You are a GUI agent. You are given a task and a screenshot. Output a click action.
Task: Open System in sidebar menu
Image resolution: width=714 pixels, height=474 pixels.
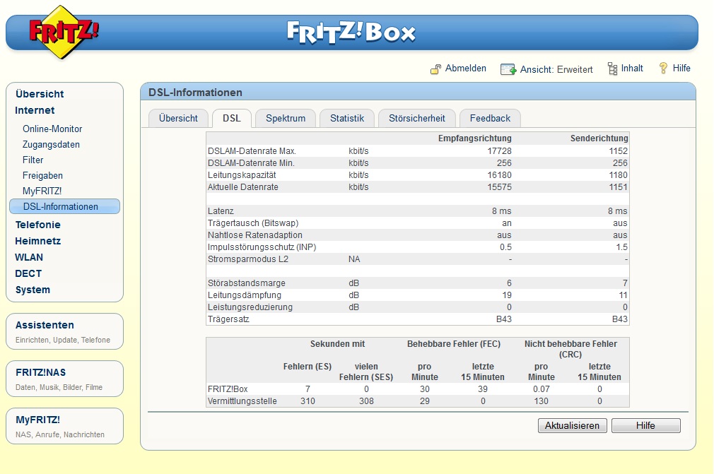click(33, 290)
